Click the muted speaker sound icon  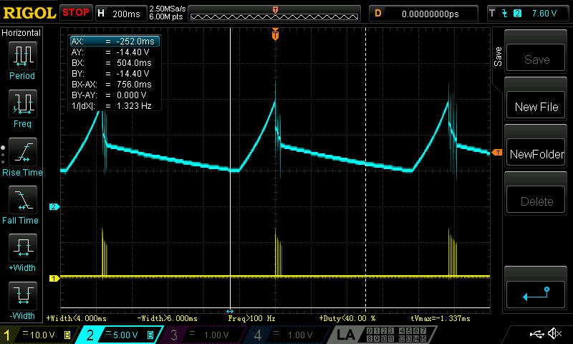(554, 333)
